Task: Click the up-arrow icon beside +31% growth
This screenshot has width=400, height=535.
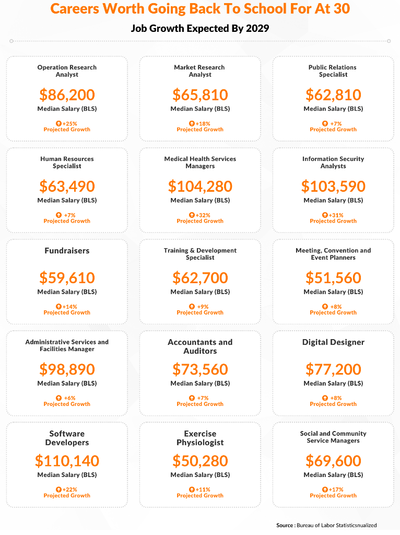Action: [x=325, y=215]
